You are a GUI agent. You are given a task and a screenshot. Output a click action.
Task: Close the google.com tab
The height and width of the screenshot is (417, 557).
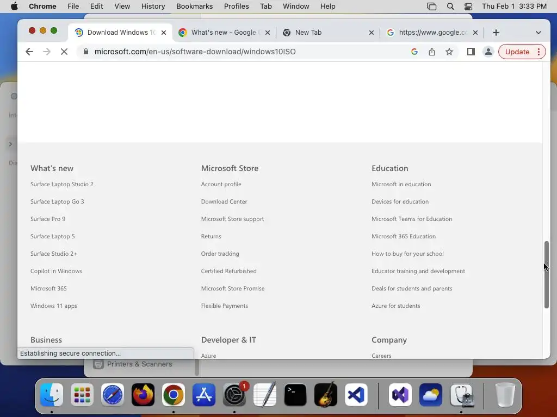(475, 33)
